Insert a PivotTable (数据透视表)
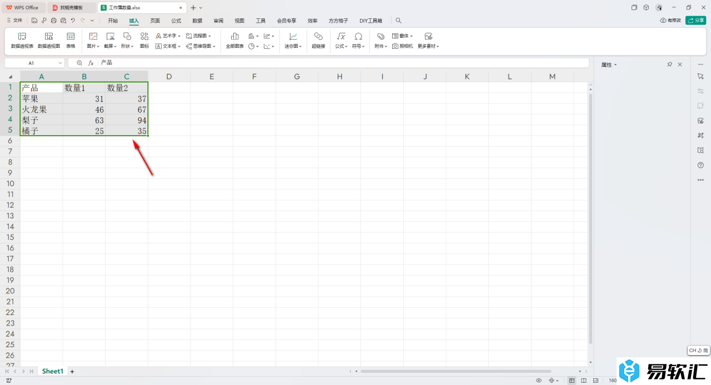The width and height of the screenshot is (711, 385). coord(22,40)
